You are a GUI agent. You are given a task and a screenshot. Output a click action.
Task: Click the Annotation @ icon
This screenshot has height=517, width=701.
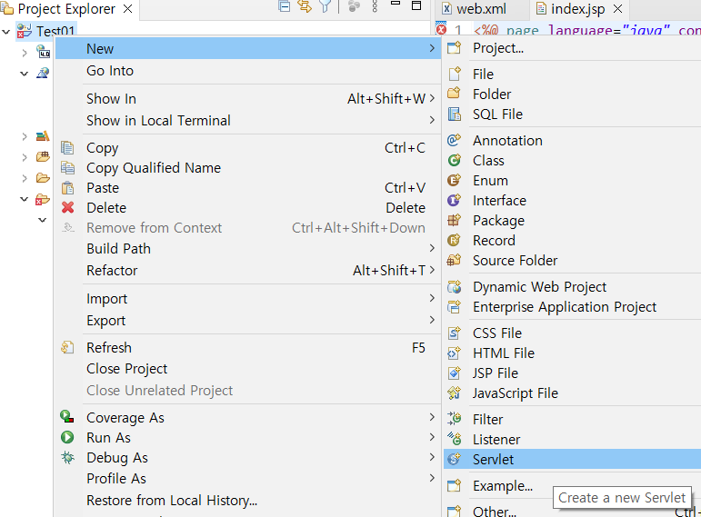[x=455, y=140]
